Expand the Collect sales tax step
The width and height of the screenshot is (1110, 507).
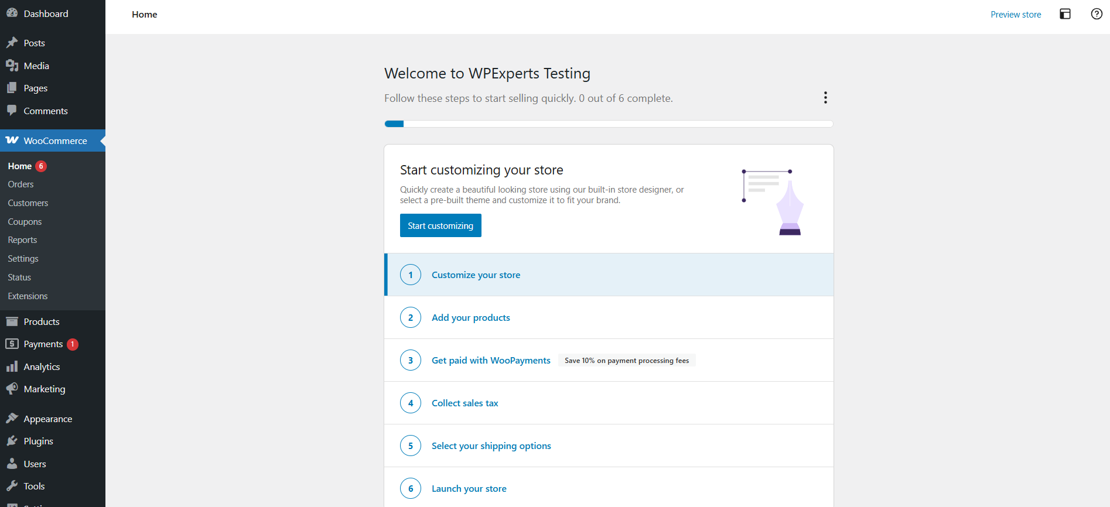point(609,403)
